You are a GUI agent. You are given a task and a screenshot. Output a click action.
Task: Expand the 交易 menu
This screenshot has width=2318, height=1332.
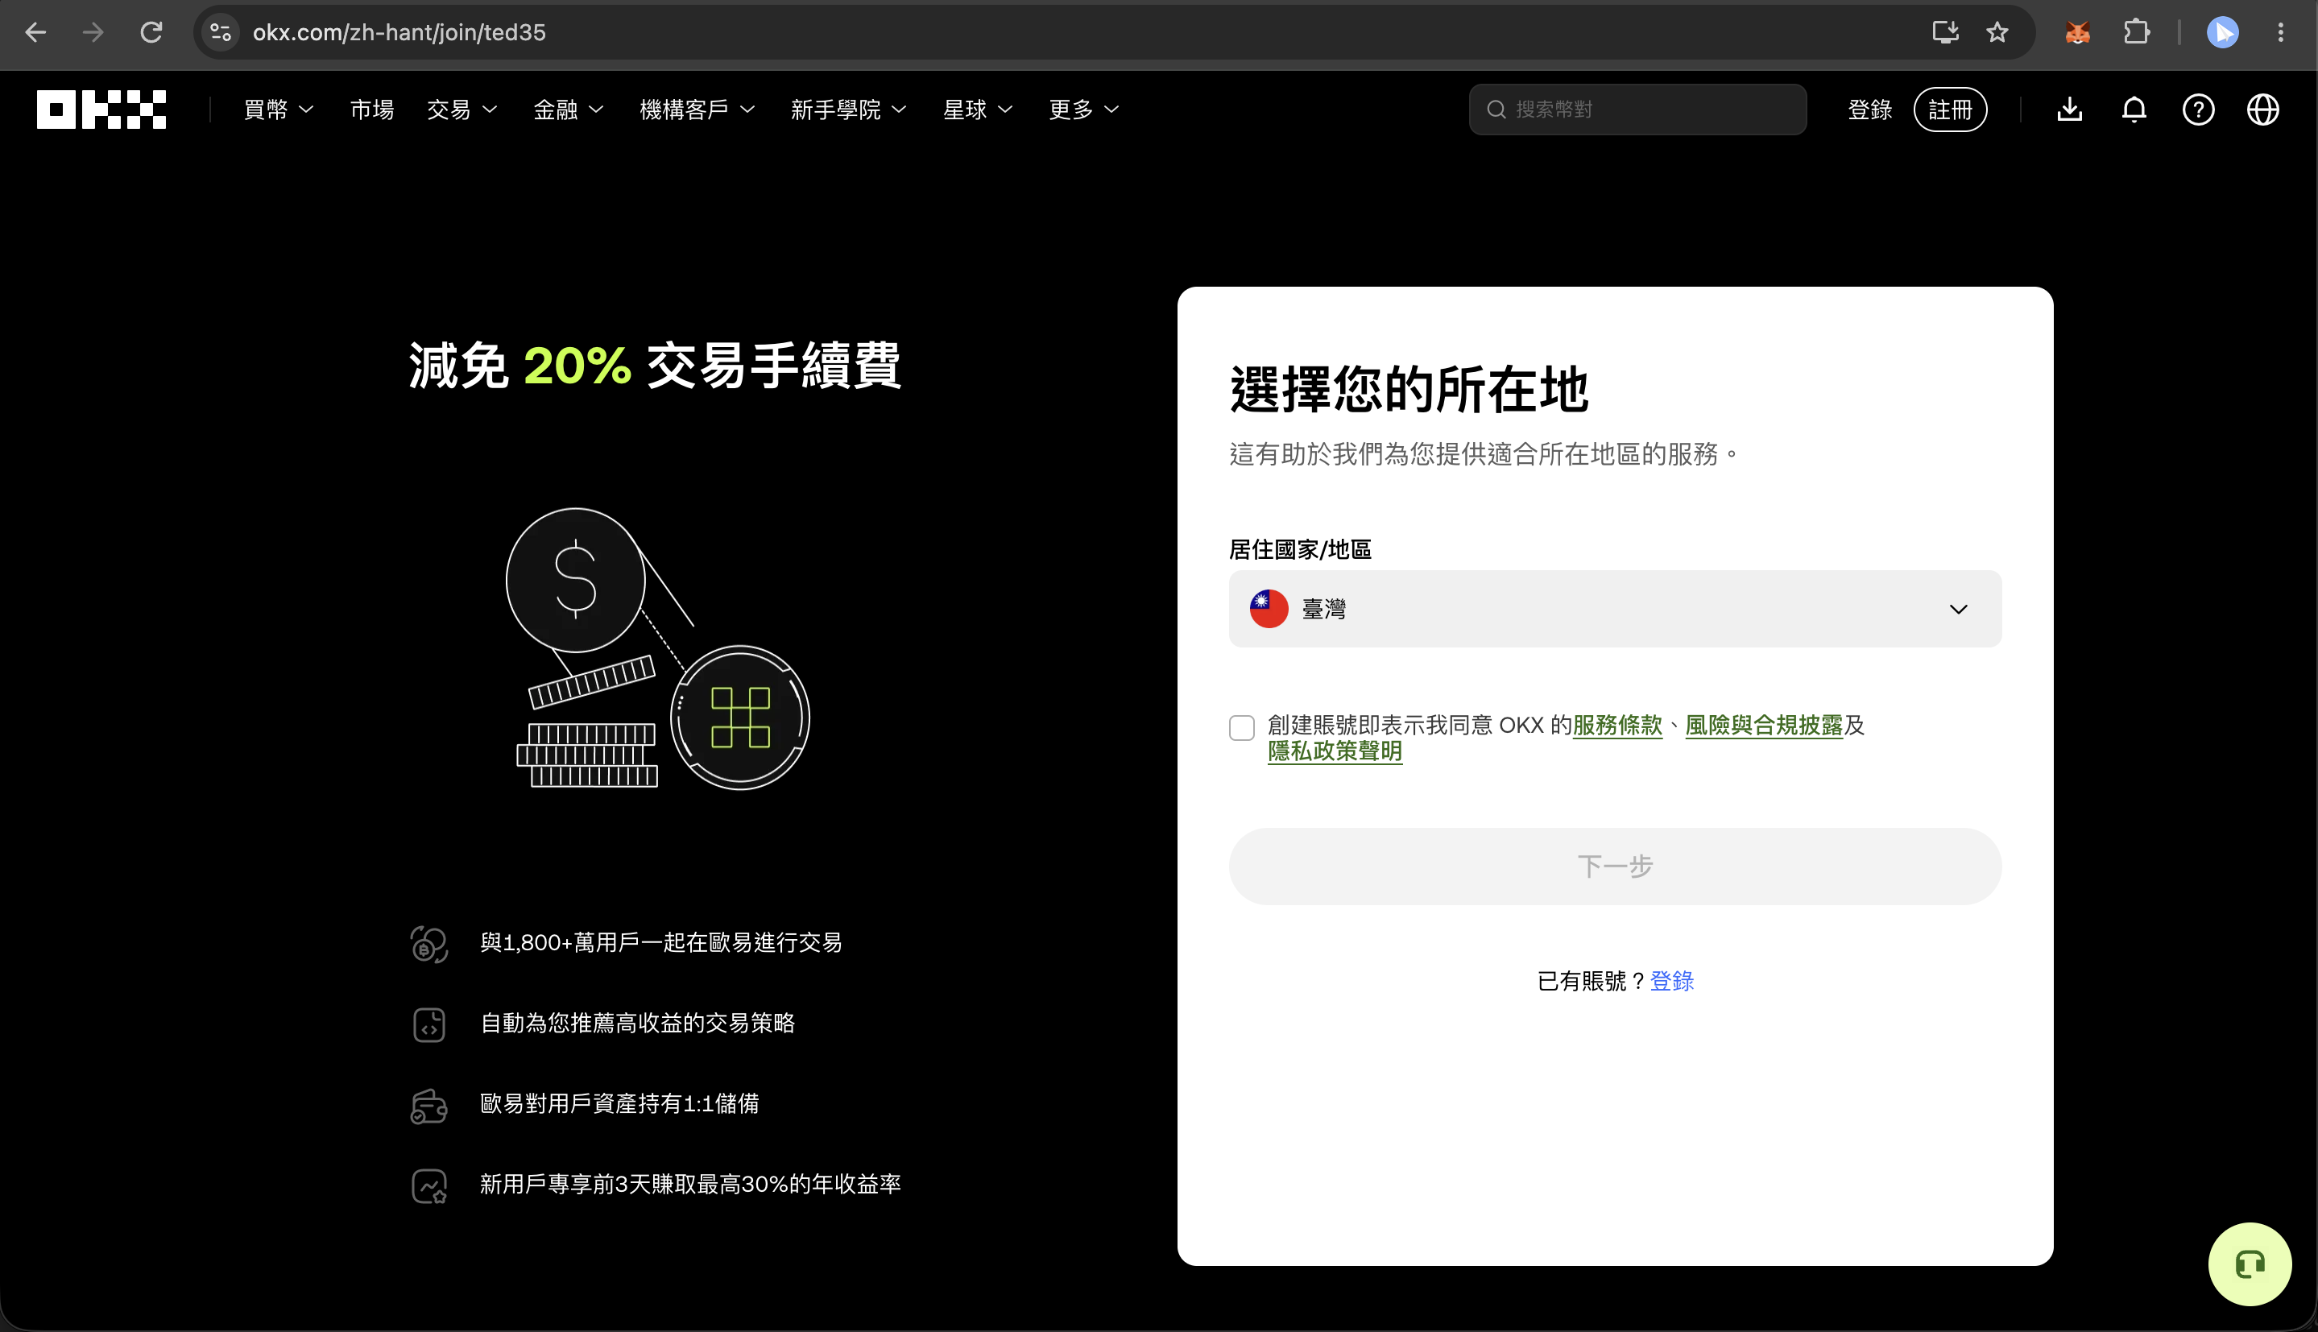[462, 110]
